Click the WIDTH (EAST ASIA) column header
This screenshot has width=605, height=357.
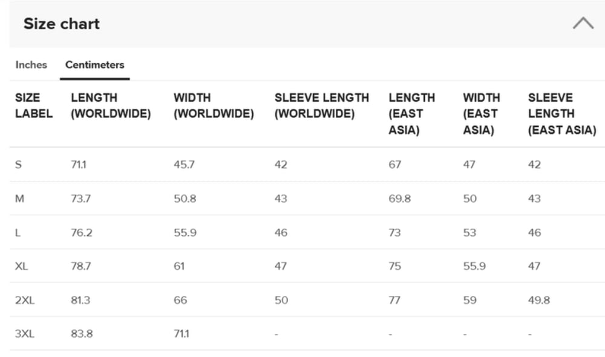click(x=482, y=114)
